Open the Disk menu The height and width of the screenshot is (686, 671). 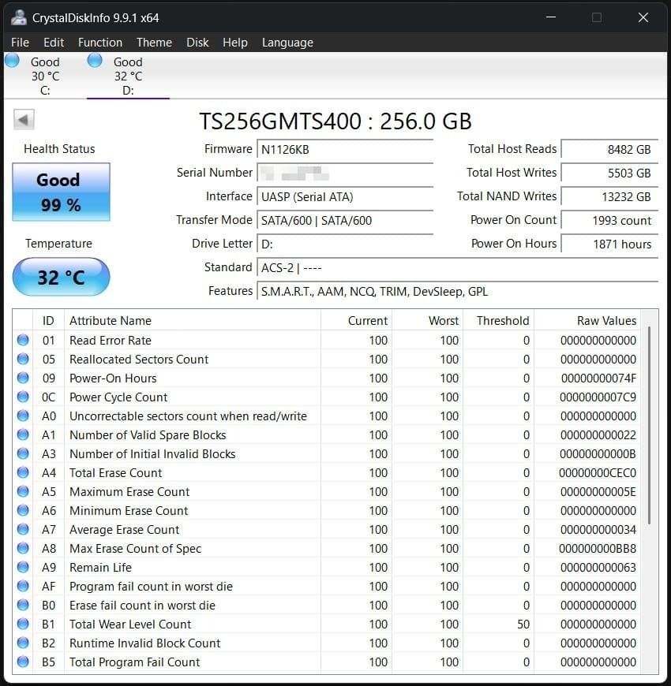(x=197, y=43)
